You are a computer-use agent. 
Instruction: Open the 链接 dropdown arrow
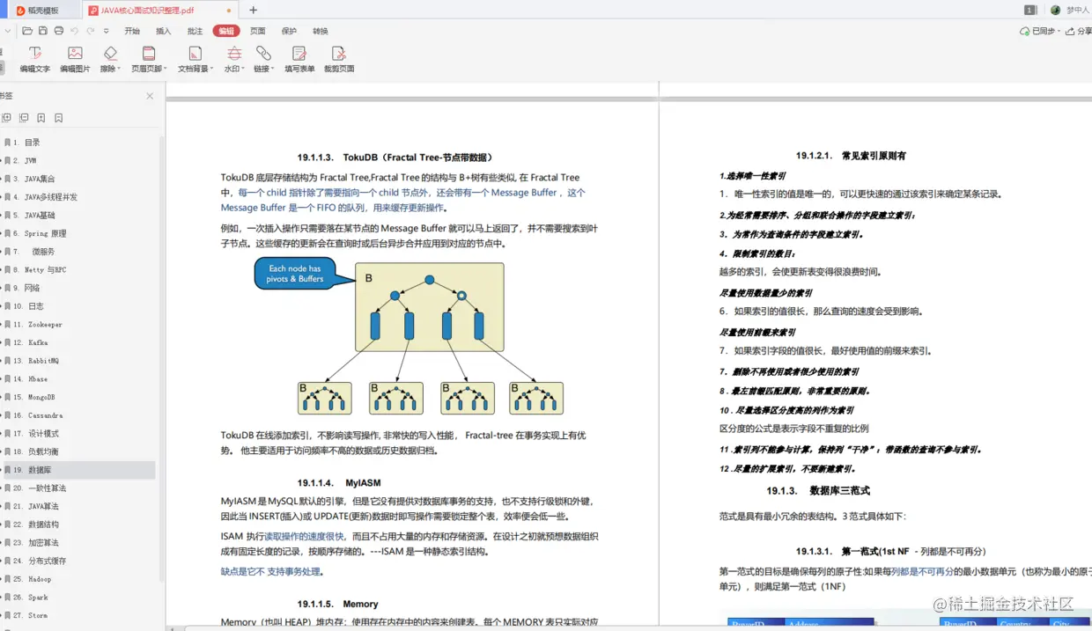(x=272, y=69)
